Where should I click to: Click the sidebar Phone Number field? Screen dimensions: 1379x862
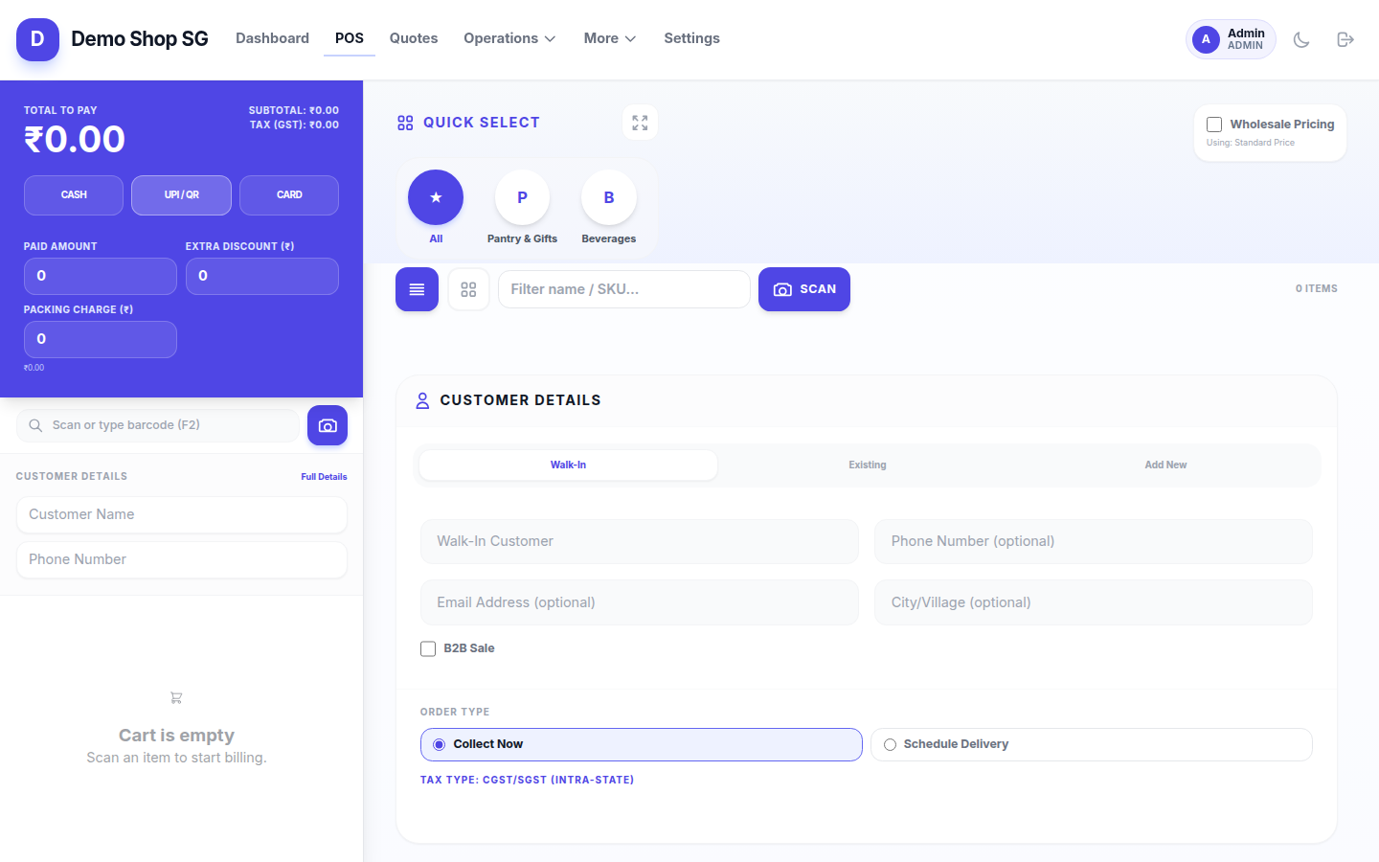coord(182,560)
